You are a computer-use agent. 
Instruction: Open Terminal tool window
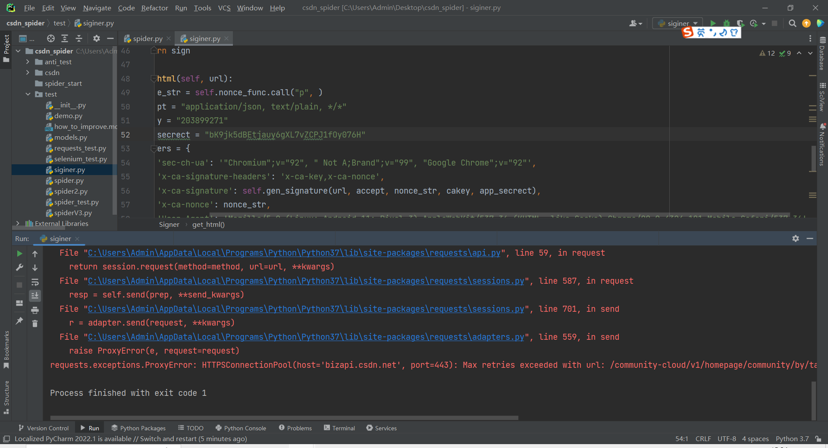click(x=339, y=428)
